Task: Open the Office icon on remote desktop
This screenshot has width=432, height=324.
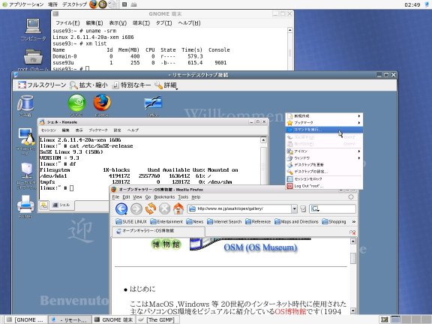Action: [x=153, y=105]
